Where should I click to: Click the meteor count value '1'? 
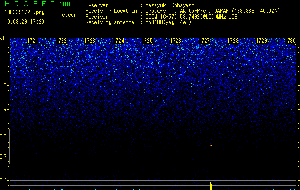[x=68, y=22]
